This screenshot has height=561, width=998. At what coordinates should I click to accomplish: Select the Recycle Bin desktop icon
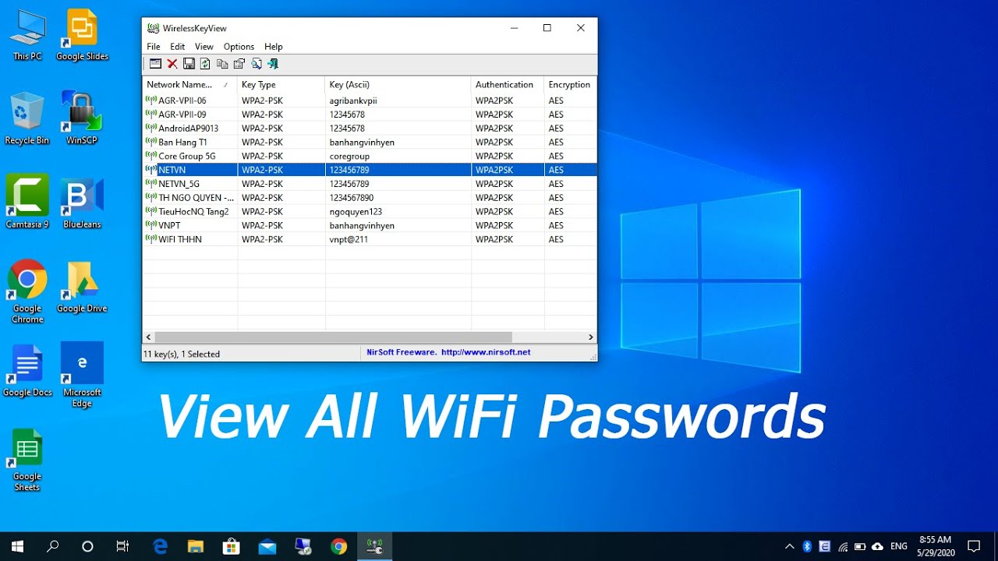pyautogui.click(x=27, y=118)
